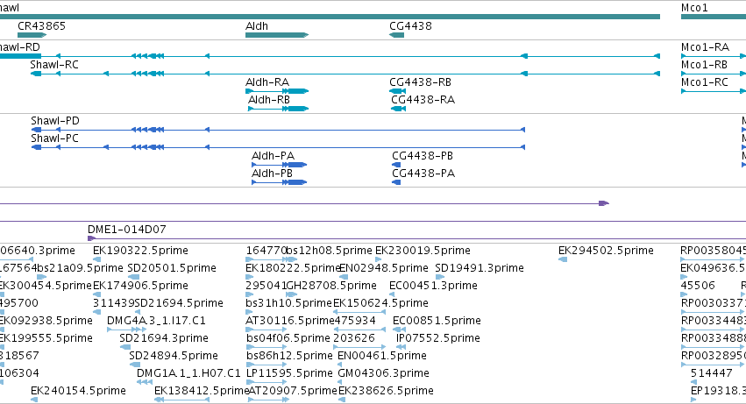Click the GM04306.3prime EST
746x404 pixels.
pos(383,373)
